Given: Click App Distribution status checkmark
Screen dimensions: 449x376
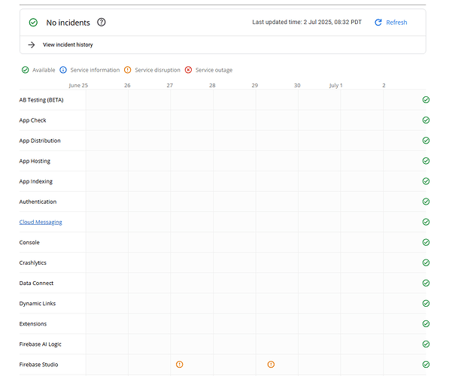Looking at the screenshot, I should click(426, 141).
